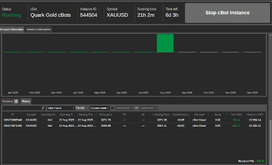Stop the running cBot instance

[x=228, y=13]
